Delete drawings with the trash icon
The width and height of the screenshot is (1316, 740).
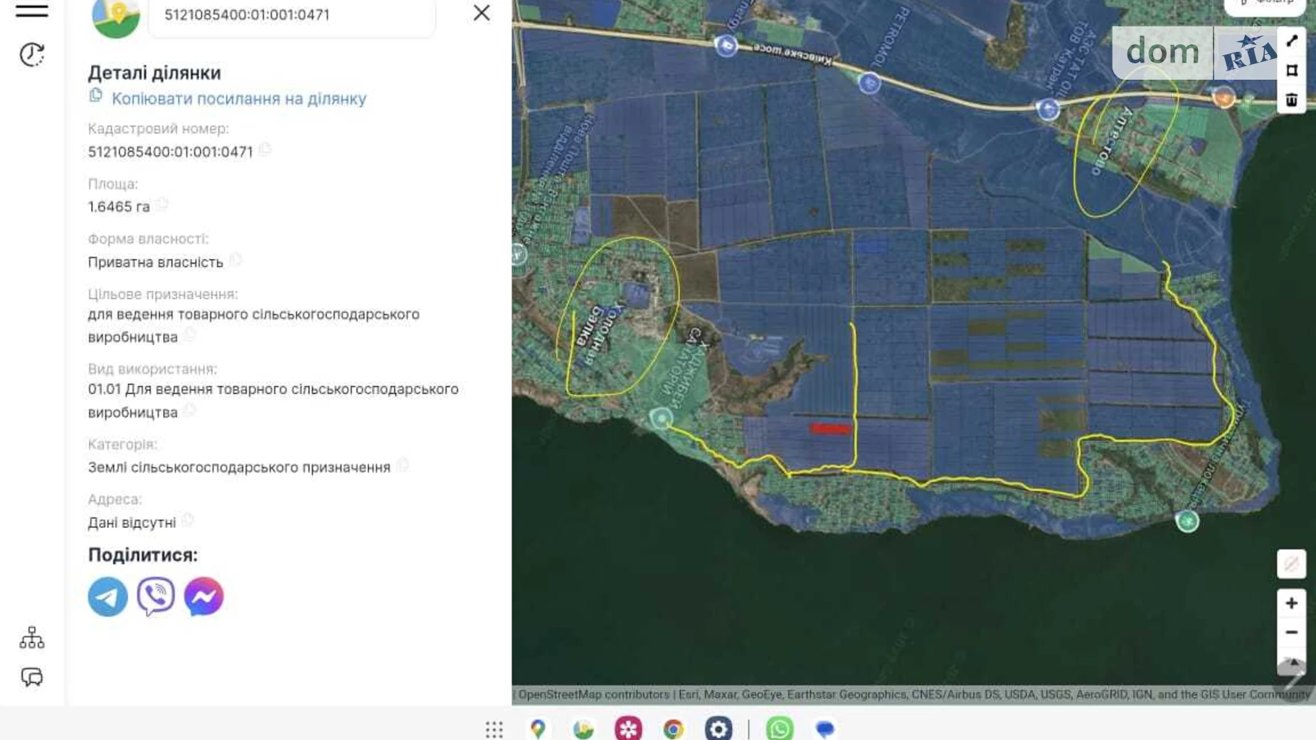(1292, 100)
